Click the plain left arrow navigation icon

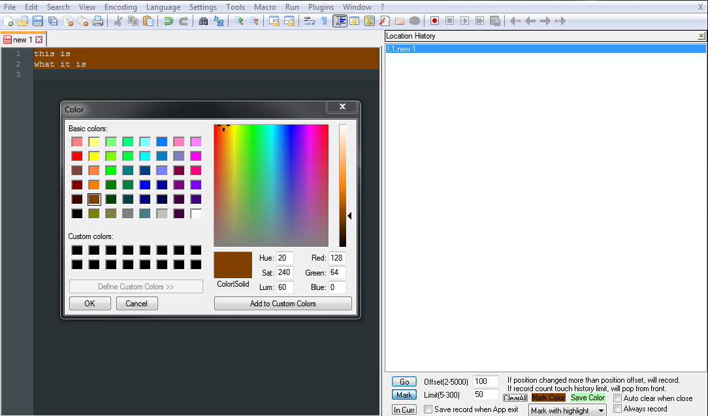click(x=530, y=21)
